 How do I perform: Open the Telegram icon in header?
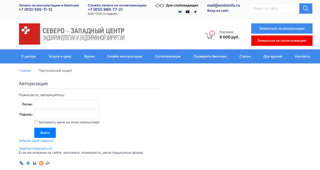(195, 12)
